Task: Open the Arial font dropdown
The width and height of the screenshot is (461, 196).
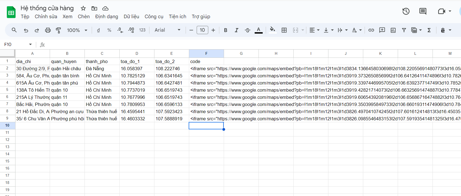Action: tap(167, 30)
